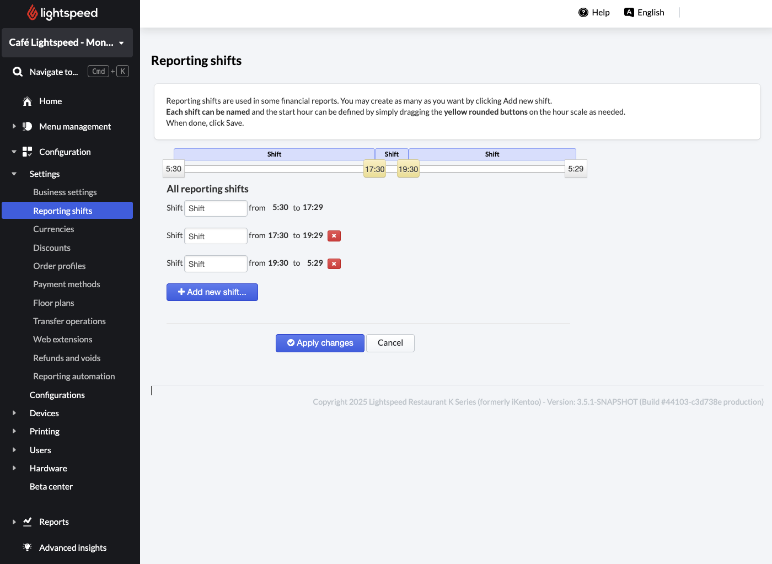772x564 pixels.
Task: Click the Advanced insights lightbulb icon
Action: tap(27, 547)
